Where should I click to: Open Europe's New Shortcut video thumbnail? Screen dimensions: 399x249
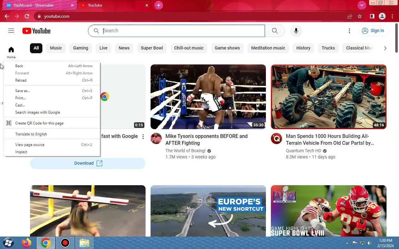pyautogui.click(x=208, y=211)
